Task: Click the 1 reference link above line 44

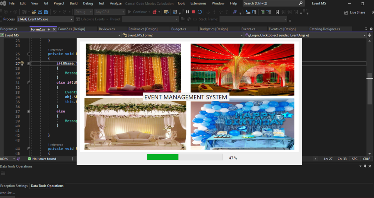Action: (55, 144)
